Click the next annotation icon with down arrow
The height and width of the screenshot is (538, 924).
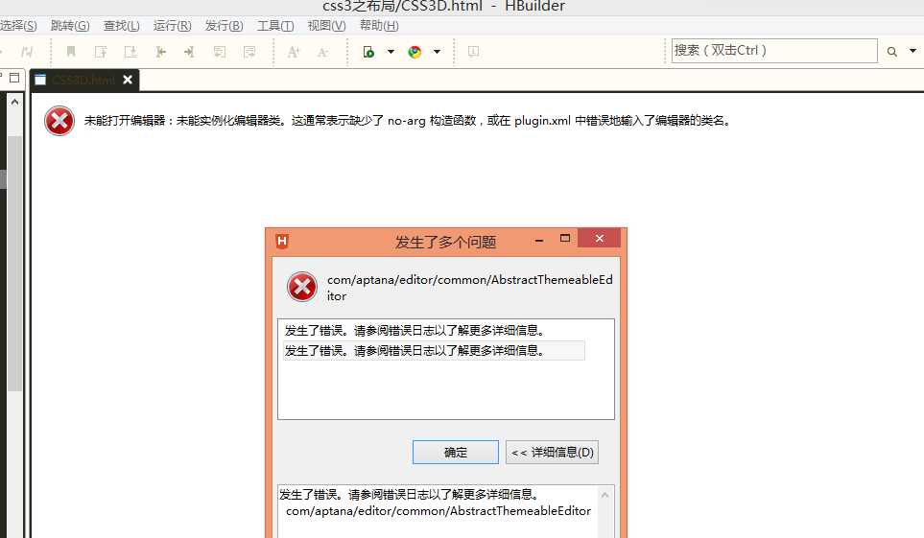tap(130, 52)
